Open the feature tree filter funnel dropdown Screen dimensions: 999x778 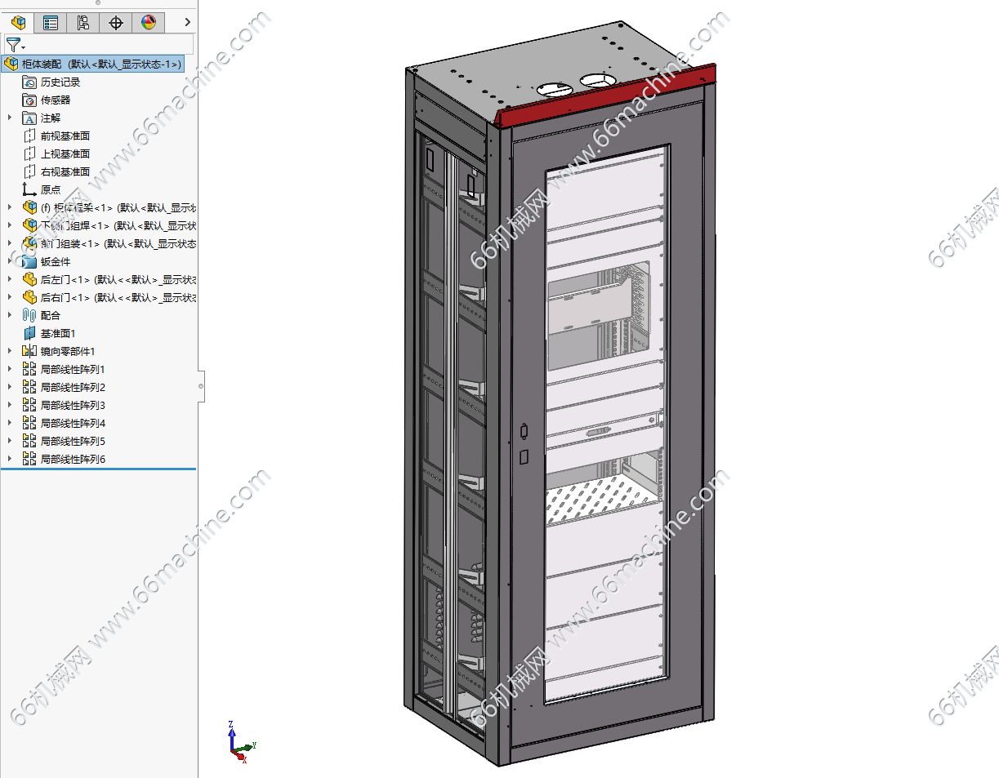(x=16, y=45)
